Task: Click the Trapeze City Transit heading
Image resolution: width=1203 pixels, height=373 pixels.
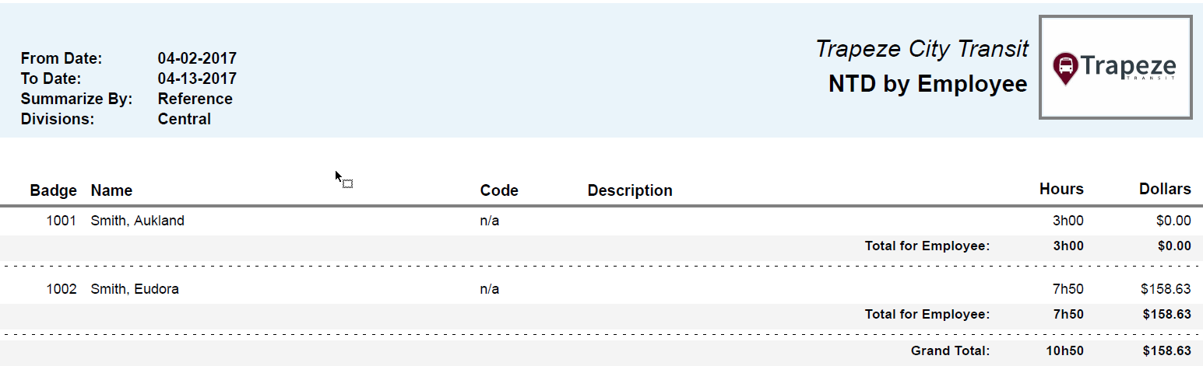Action: pyautogui.click(x=922, y=49)
